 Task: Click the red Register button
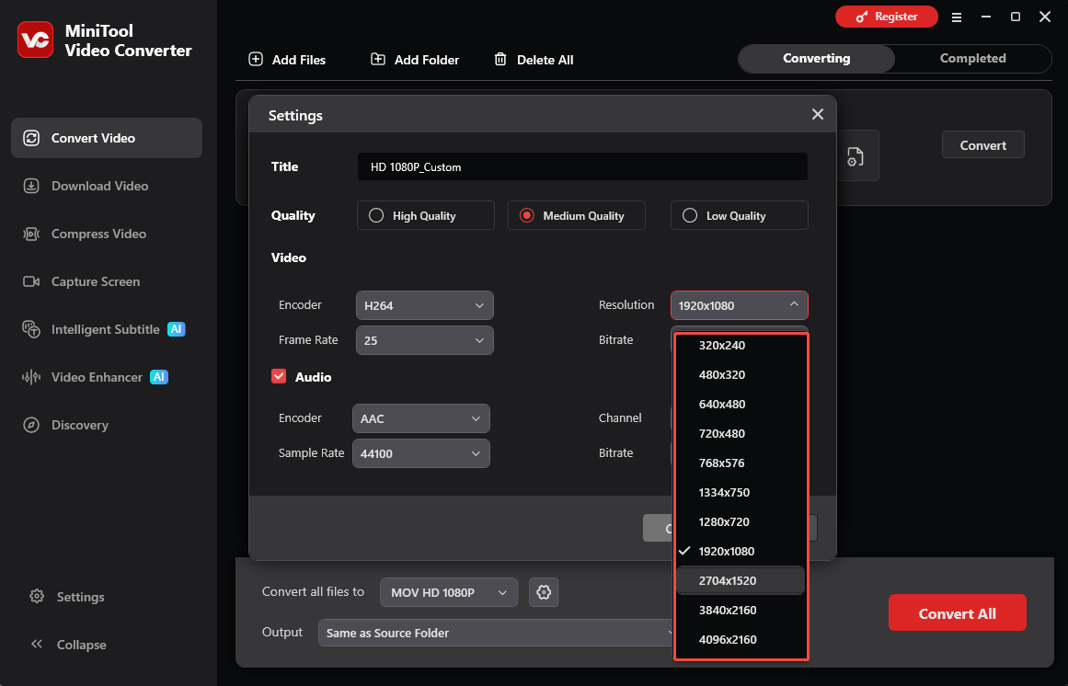[x=886, y=17]
